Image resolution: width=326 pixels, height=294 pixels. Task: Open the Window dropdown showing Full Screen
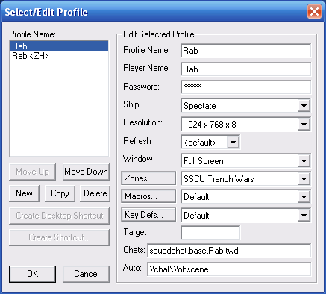[x=304, y=161]
